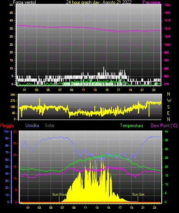This screenshot has height=213, width=179.
Task: Click the red 'Pioggia' legend label
Action: [x=7, y=125]
